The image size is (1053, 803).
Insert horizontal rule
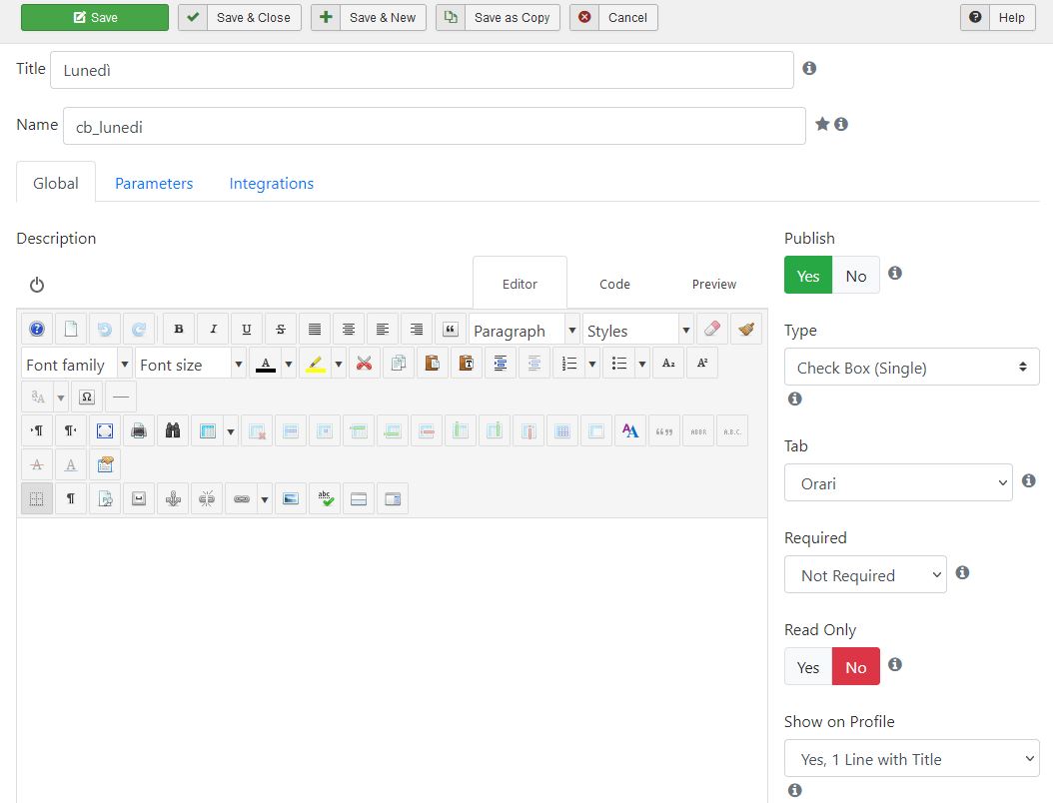(x=121, y=397)
